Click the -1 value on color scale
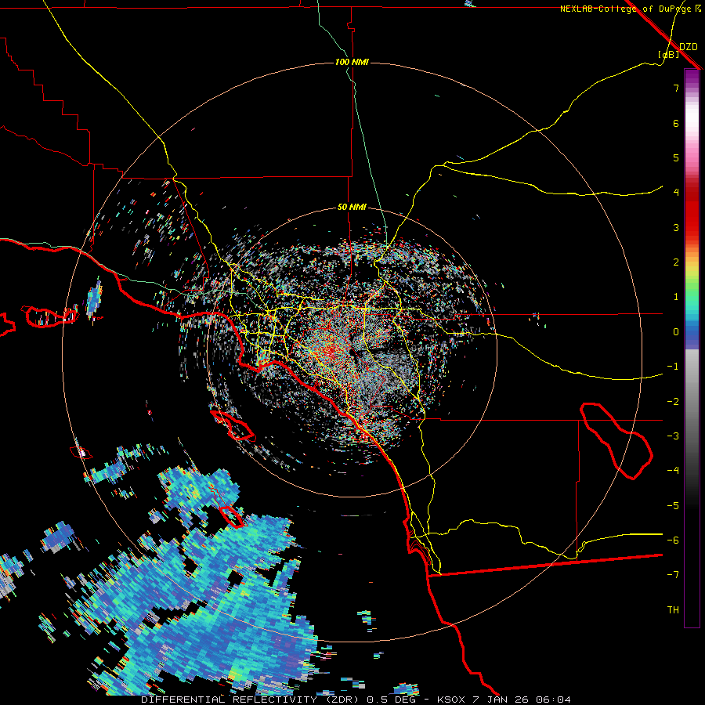Viewport: 705px width, 705px height. tap(673, 367)
